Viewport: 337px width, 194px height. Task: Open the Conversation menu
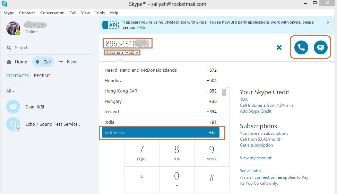(52, 13)
